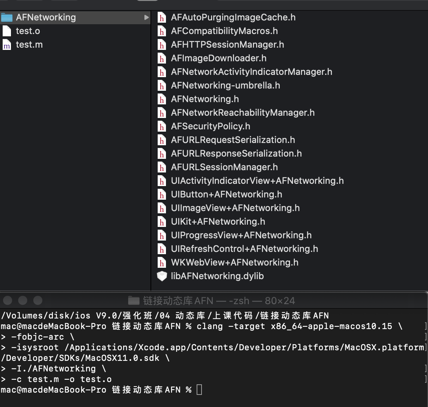Click the '-I./AFNetworking' terminal line
428x407 pixels.
point(54,368)
